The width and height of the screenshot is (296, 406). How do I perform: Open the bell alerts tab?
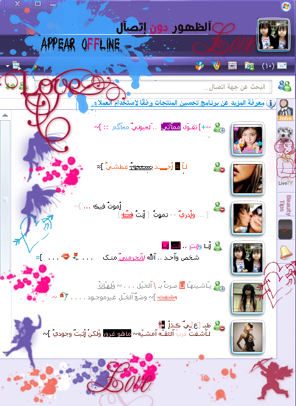coord(286,252)
